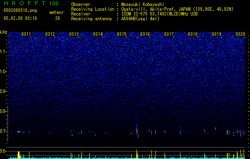
Task: Click the observer name Masayuki Kobayashi
Action: pos(143,4)
